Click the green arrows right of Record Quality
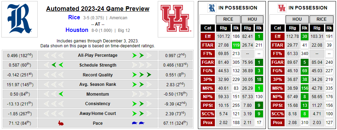 click(142, 75)
